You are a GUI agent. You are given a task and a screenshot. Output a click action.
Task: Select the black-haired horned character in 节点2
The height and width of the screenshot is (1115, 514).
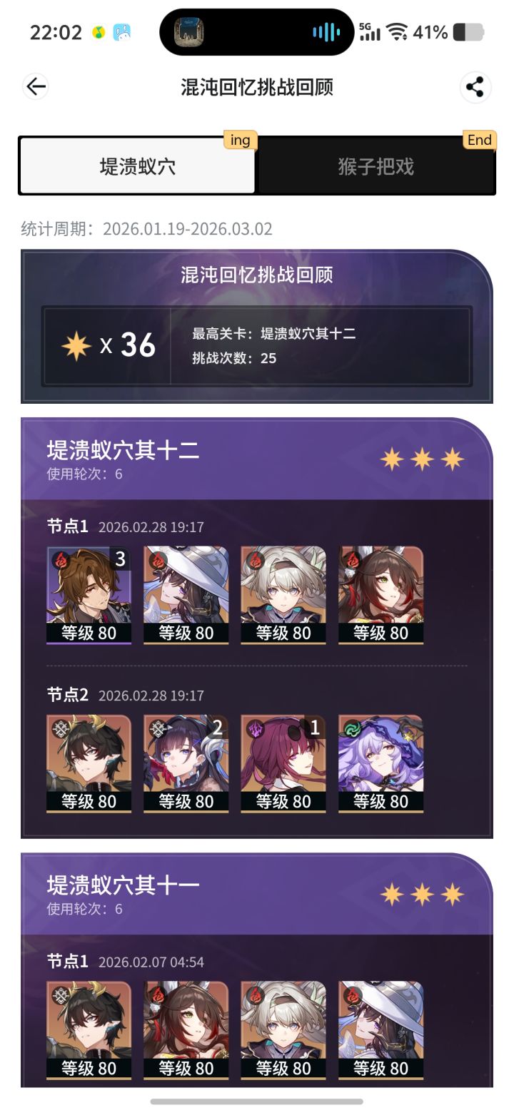point(89,764)
